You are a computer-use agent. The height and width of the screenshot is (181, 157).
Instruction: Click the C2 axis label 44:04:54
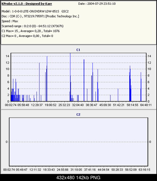tap(104, 170)
